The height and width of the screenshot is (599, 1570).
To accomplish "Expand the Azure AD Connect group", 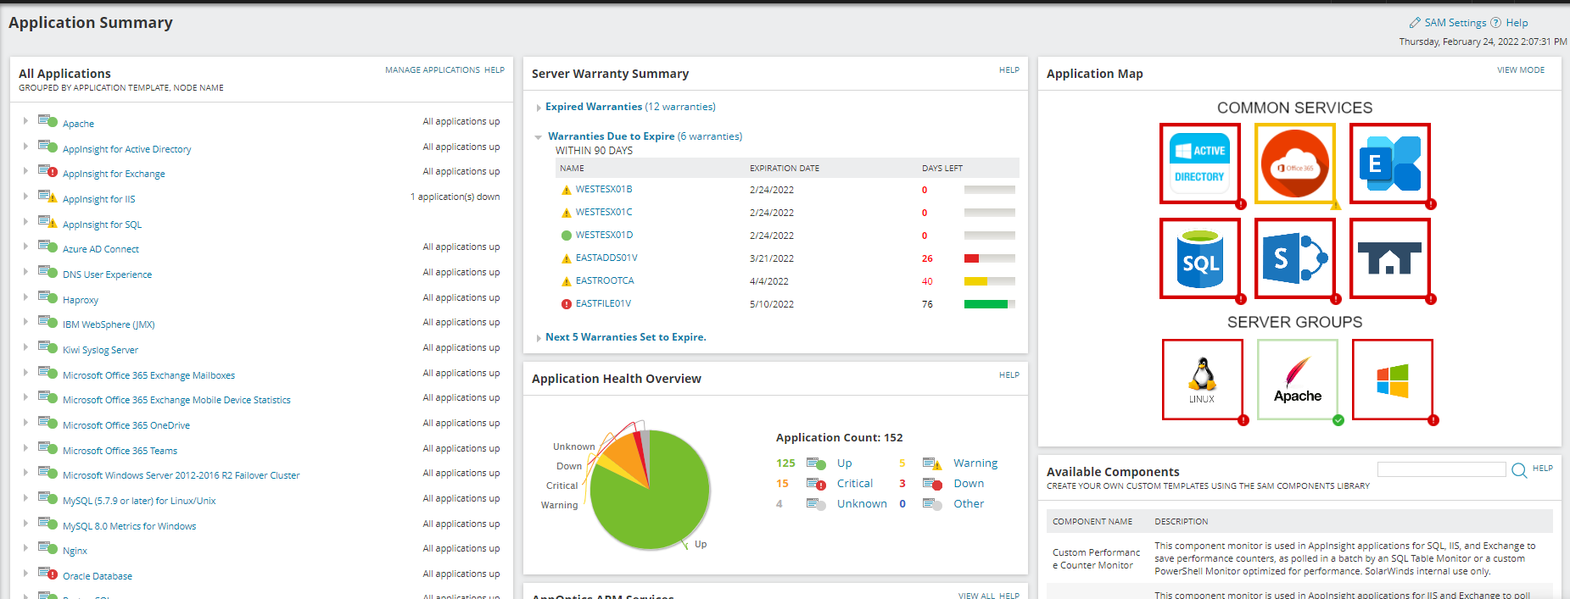I will [x=25, y=247].
